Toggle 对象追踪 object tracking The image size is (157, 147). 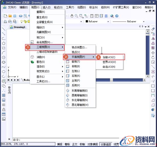(x=106, y=144)
